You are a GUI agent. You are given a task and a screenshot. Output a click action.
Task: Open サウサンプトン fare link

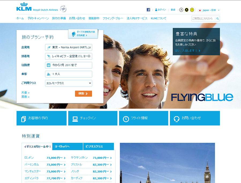(x=91, y=158)
